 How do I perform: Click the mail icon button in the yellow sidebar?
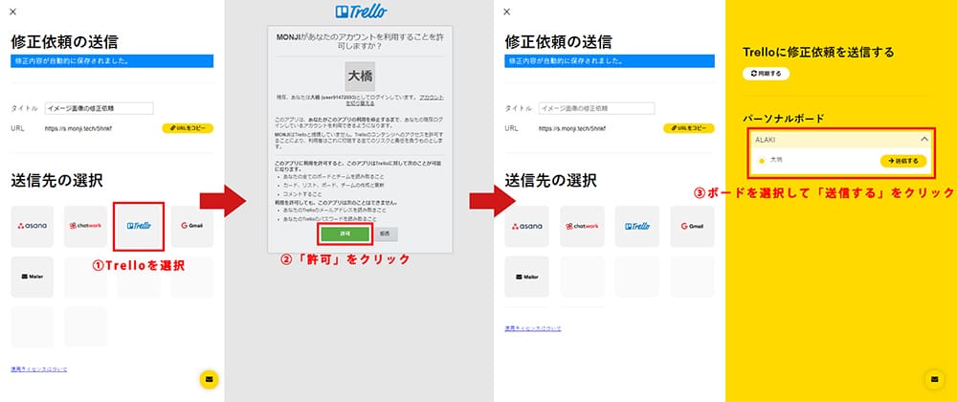934,379
